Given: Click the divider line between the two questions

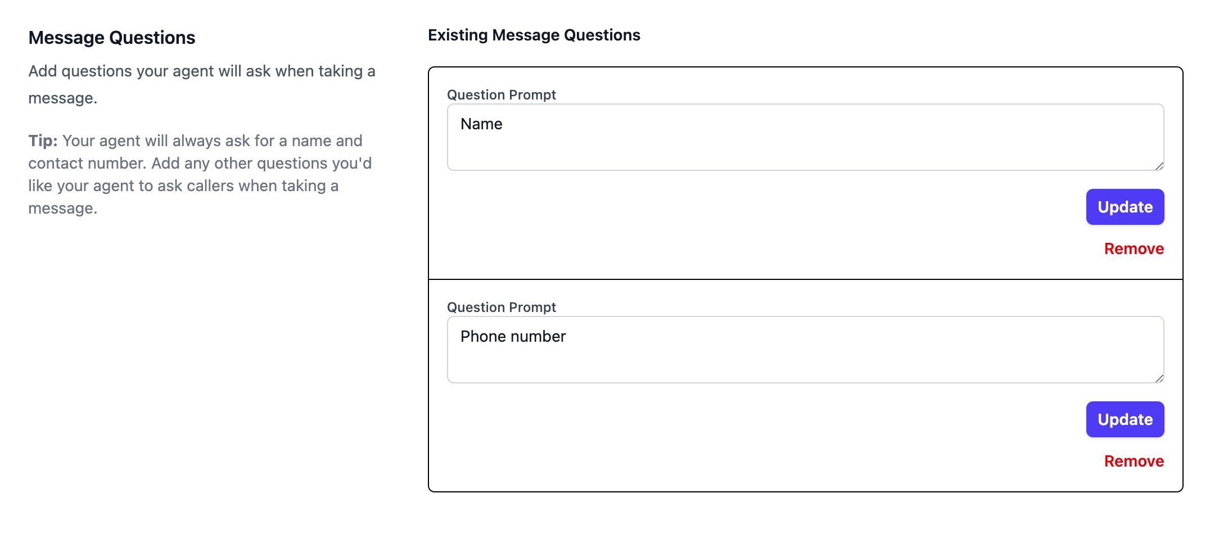Looking at the screenshot, I should 805,279.
